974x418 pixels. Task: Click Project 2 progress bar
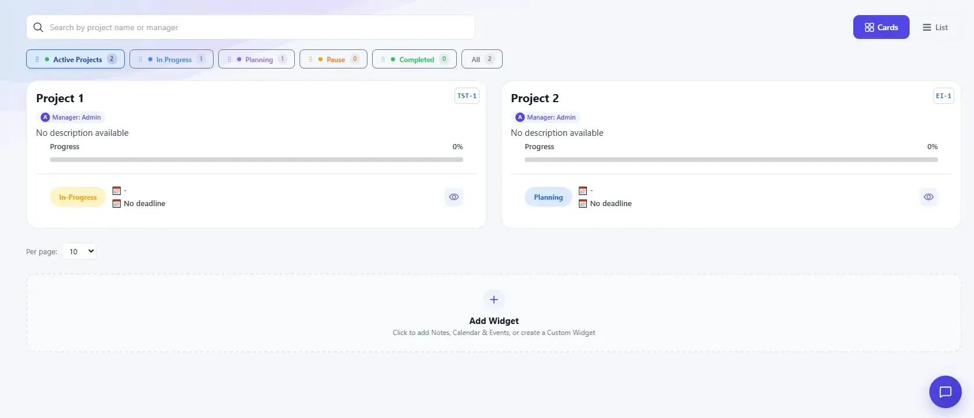pyautogui.click(x=731, y=160)
